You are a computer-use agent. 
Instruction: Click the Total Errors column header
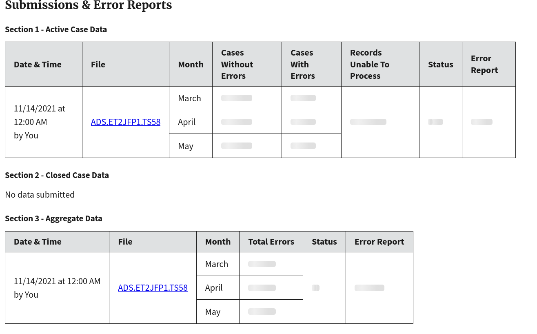(x=271, y=242)
